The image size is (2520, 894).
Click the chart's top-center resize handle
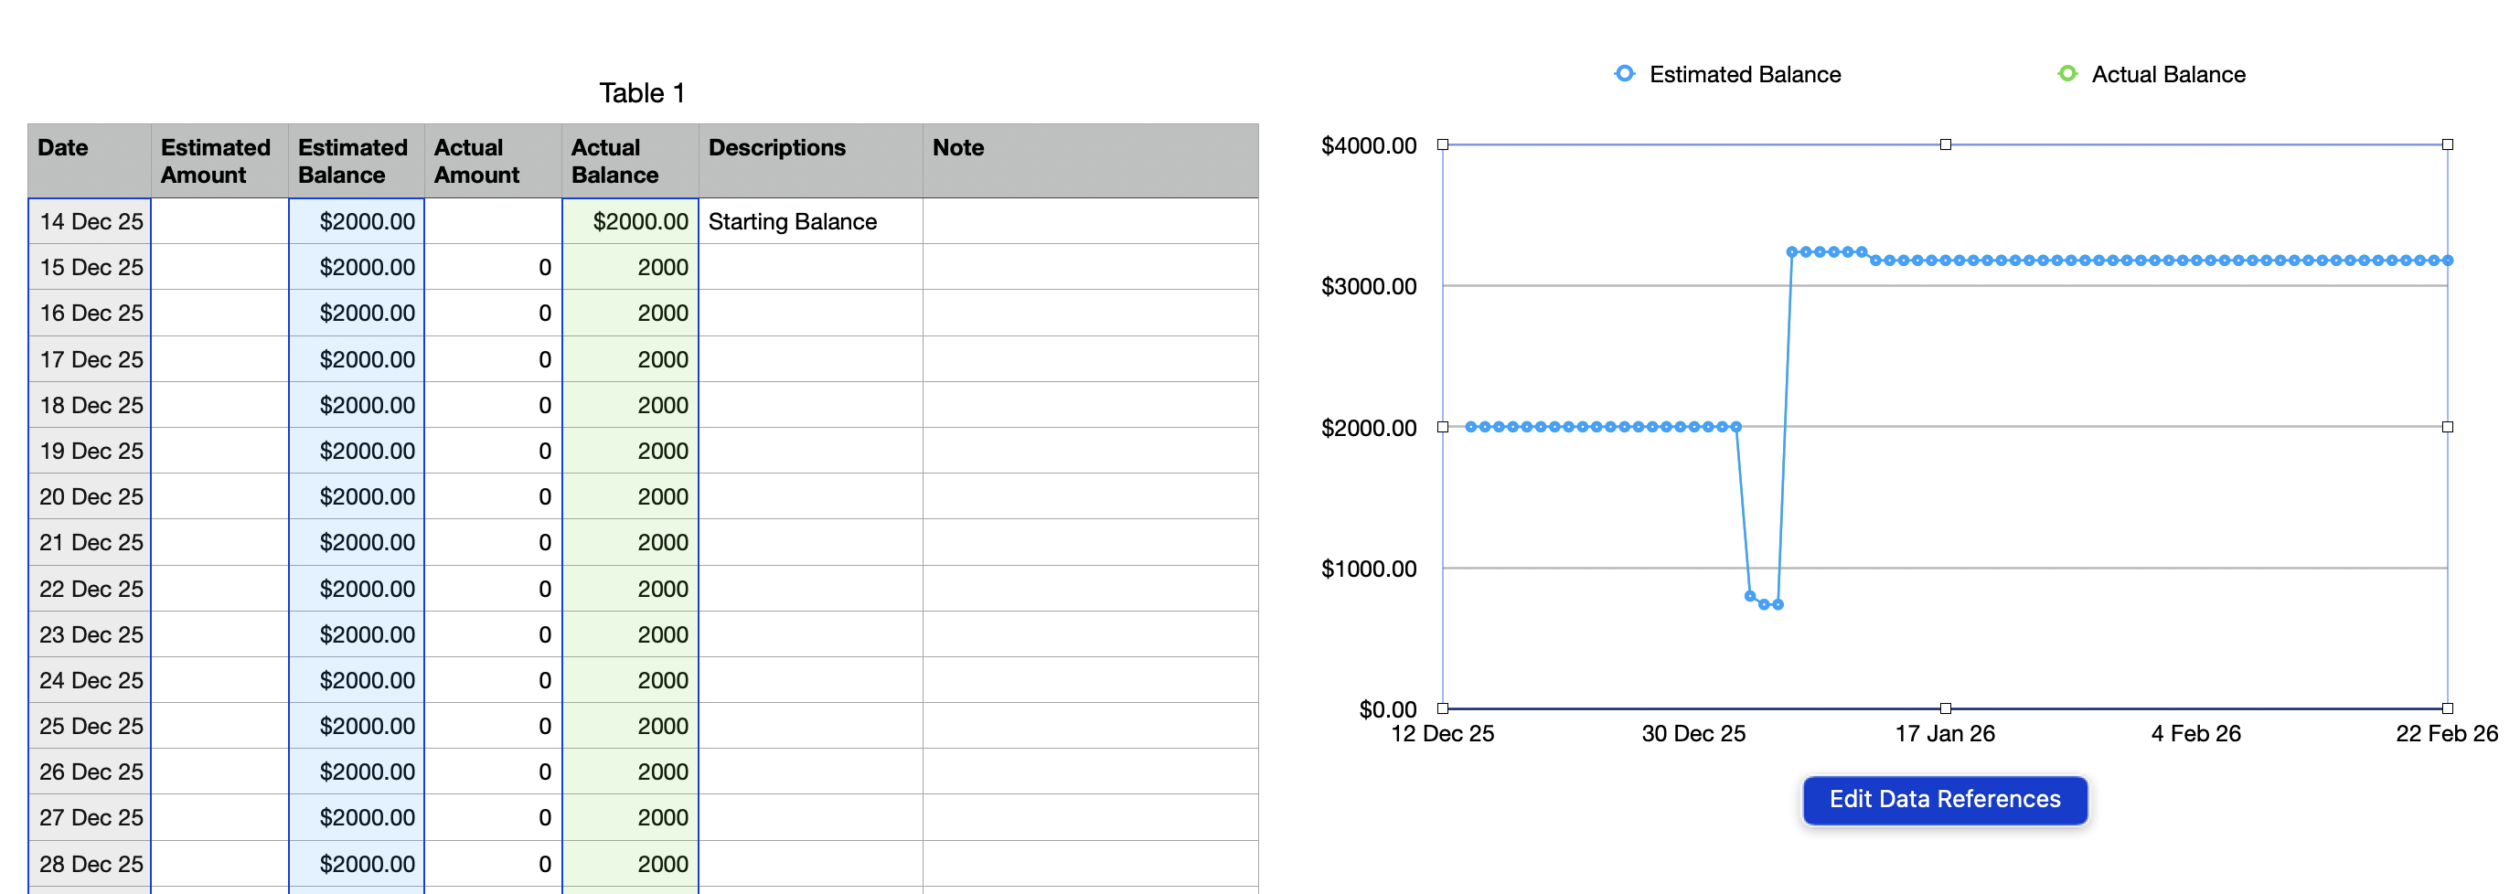coord(1945,144)
